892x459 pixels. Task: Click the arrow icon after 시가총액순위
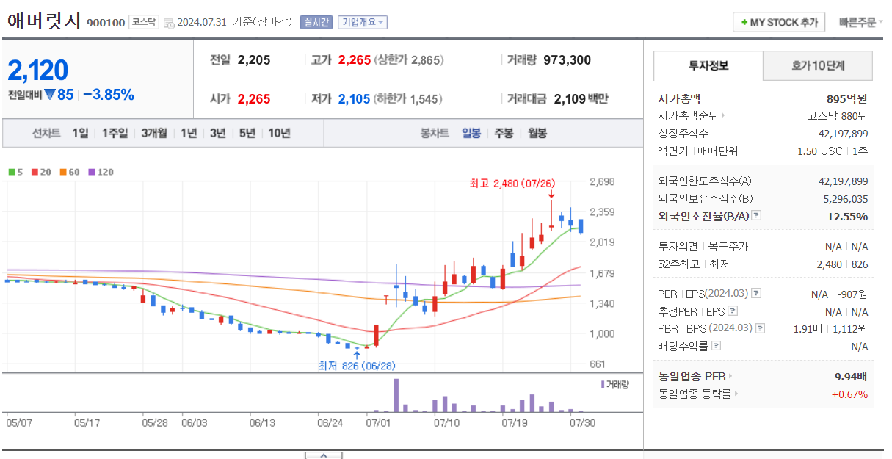click(x=723, y=115)
